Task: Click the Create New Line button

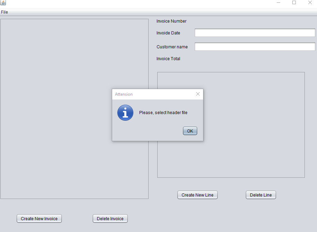Action: [x=197, y=195]
